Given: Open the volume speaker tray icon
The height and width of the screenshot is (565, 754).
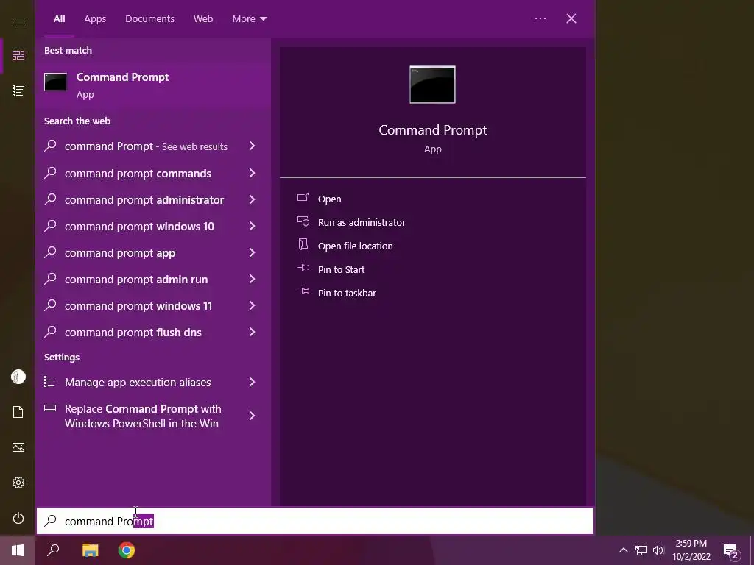Looking at the screenshot, I should tap(658, 550).
